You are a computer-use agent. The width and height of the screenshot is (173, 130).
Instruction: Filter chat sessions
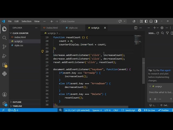click(167, 33)
